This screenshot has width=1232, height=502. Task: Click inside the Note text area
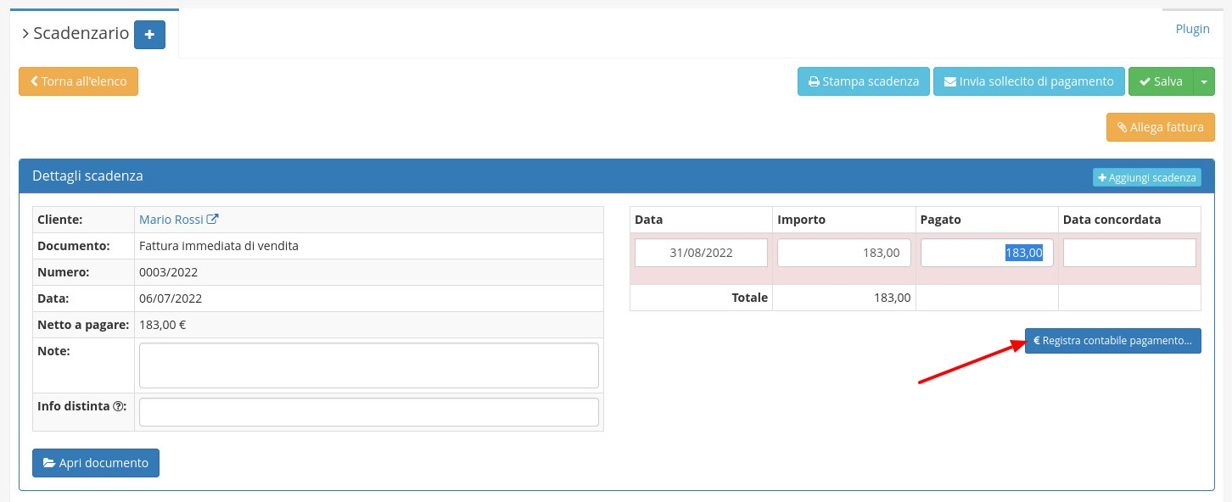coord(368,365)
